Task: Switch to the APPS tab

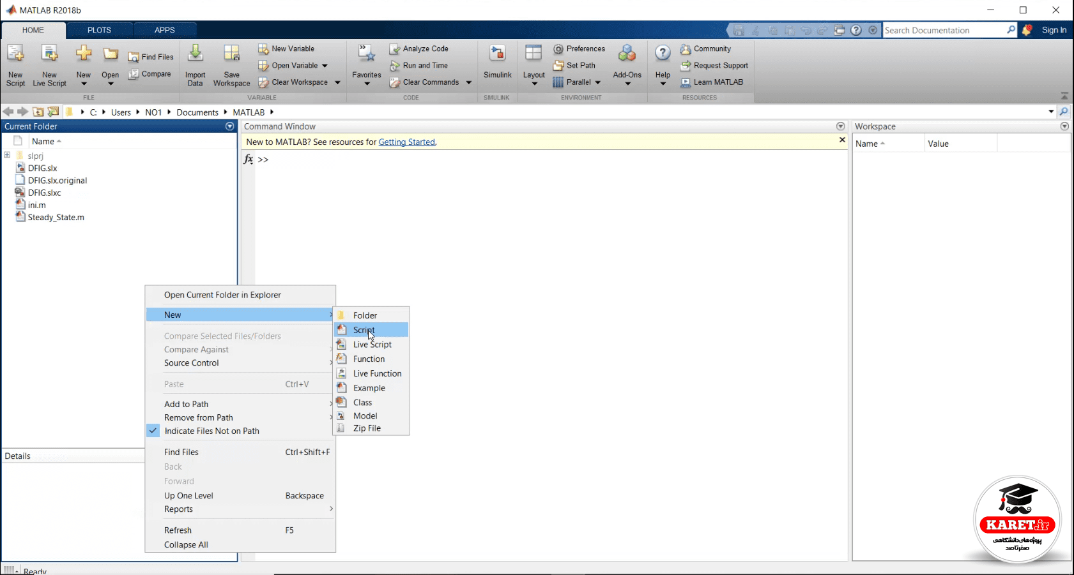Action: (x=164, y=30)
